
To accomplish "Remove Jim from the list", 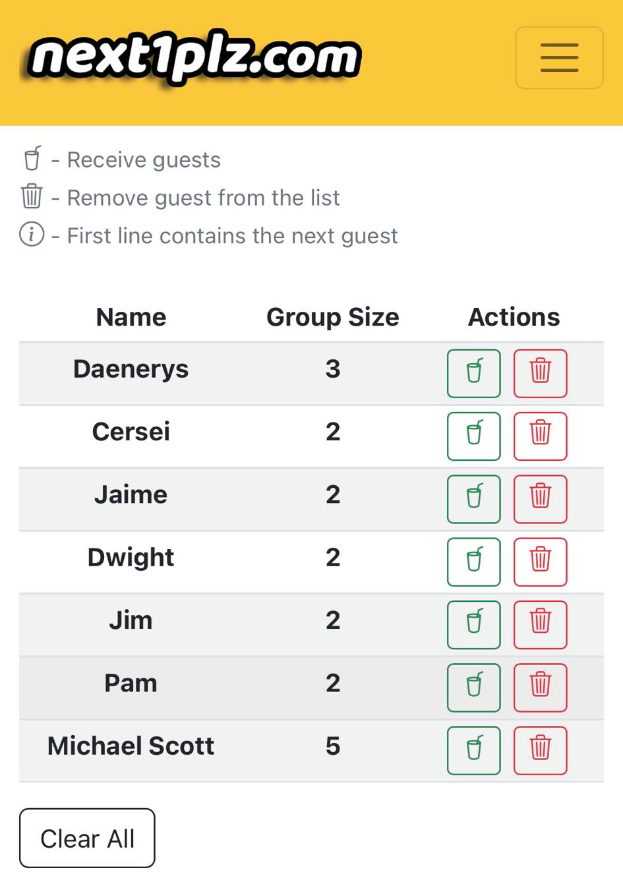I will (x=540, y=624).
